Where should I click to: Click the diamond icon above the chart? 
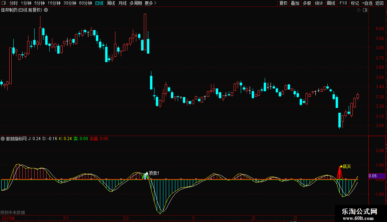[359, 10]
